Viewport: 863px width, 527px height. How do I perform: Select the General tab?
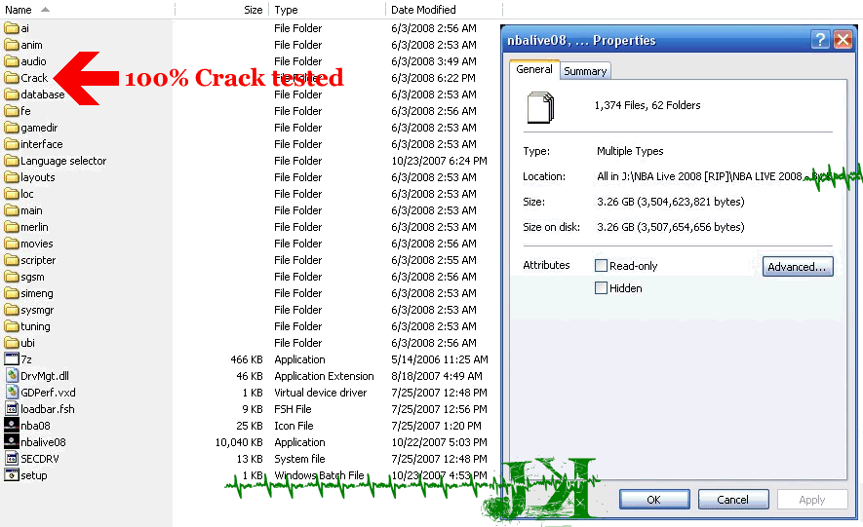pos(533,69)
